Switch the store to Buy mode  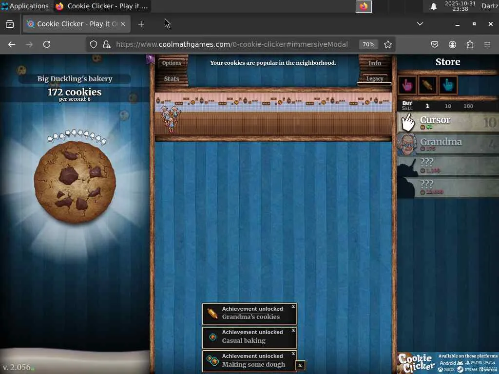pos(407,103)
